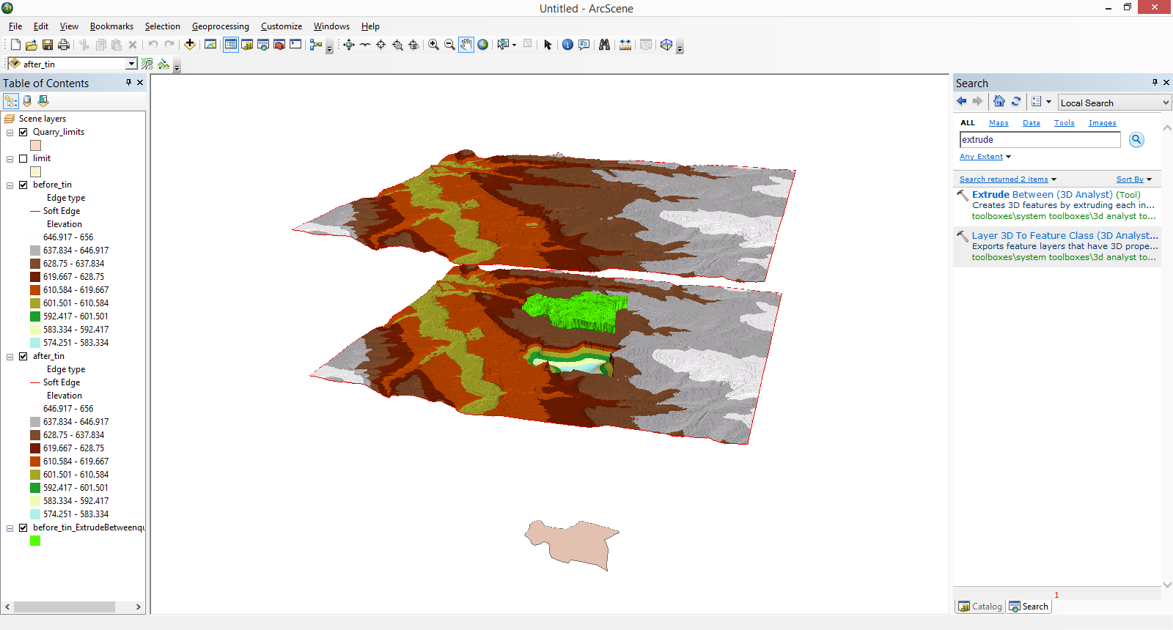
Task: Toggle before_tin layer visibility checkbox
Action: coord(23,185)
